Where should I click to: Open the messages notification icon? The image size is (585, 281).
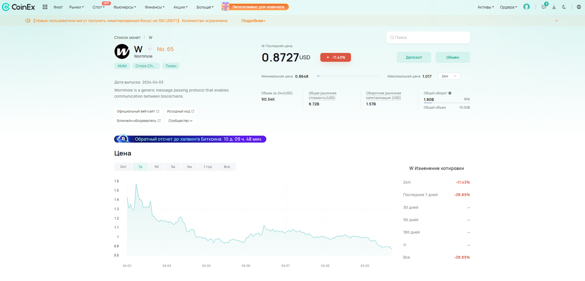pos(544,7)
